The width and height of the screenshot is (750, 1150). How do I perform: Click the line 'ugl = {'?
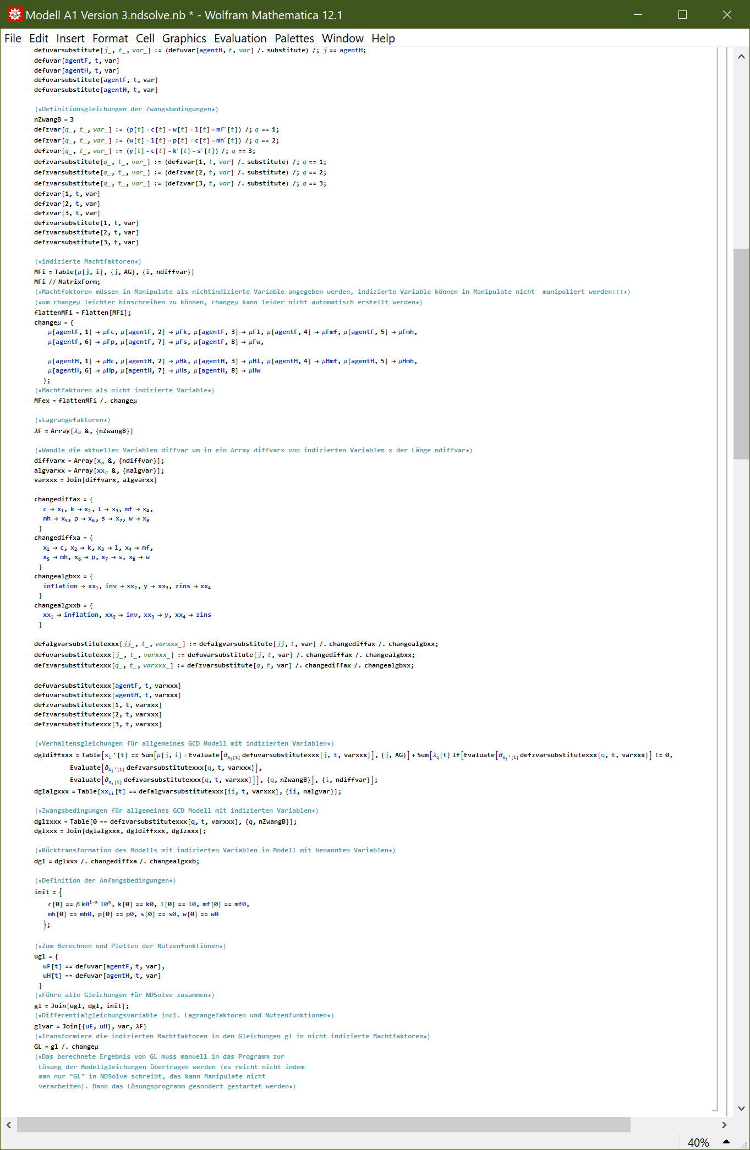[46, 956]
